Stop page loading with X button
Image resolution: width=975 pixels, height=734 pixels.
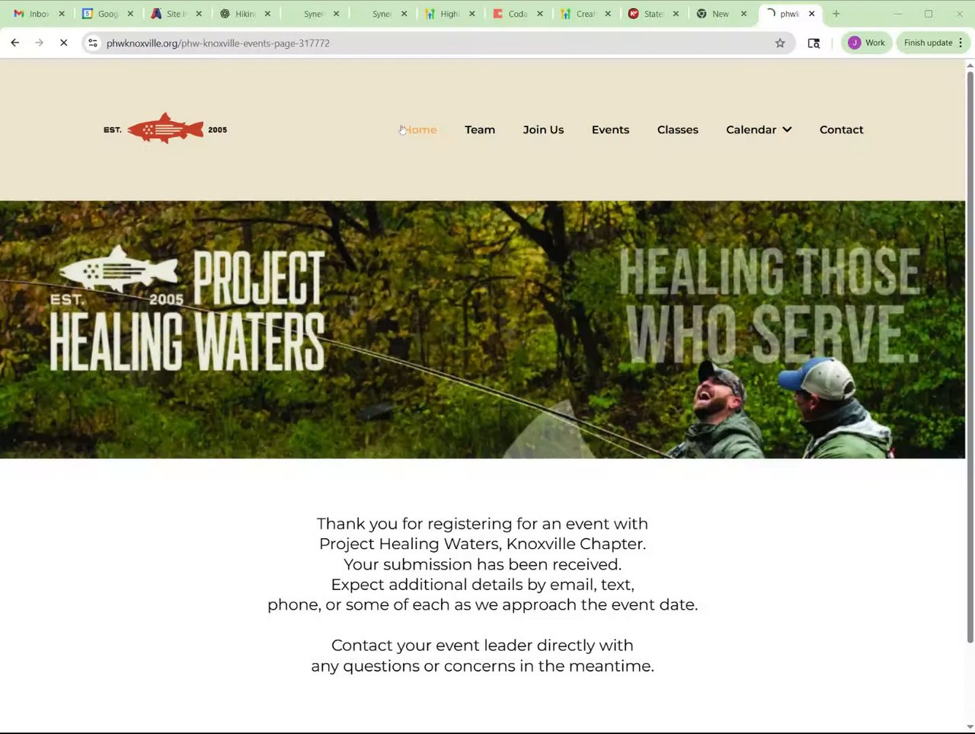[x=64, y=43]
